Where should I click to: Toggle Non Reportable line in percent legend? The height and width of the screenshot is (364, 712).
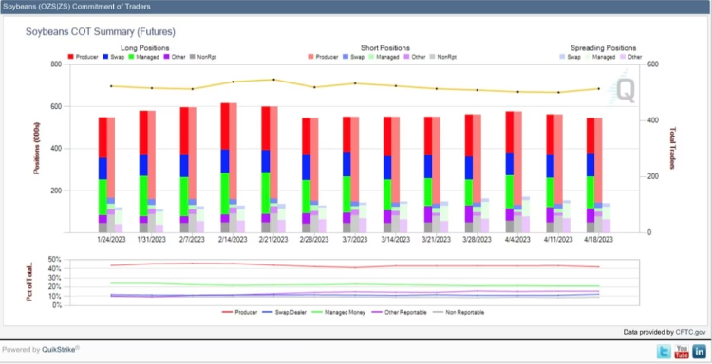(459, 312)
